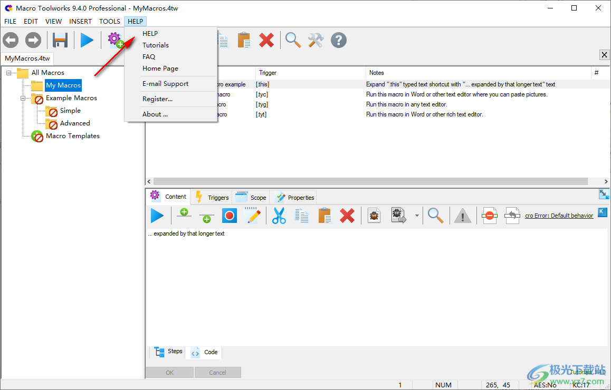This screenshot has width=611, height=390.
Task: Collapse the Example Macros tree node
Action: coord(23,98)
